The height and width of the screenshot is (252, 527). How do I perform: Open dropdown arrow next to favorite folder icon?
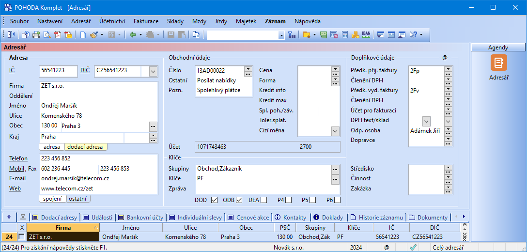point(314,34)
